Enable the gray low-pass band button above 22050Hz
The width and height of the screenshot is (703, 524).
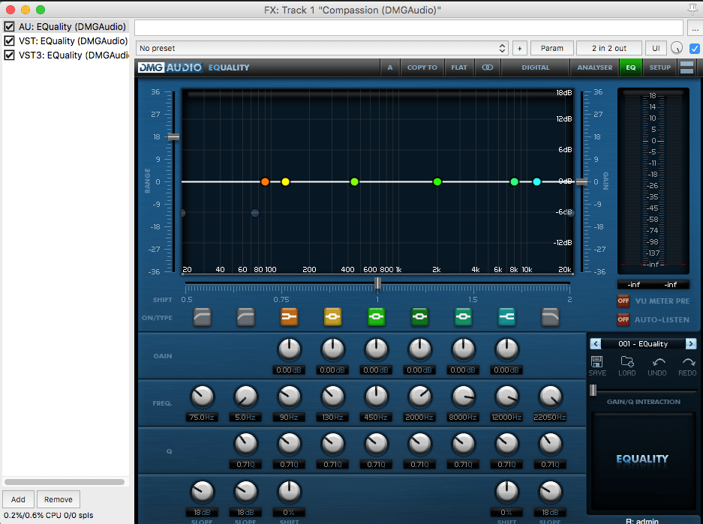(550, 317)
